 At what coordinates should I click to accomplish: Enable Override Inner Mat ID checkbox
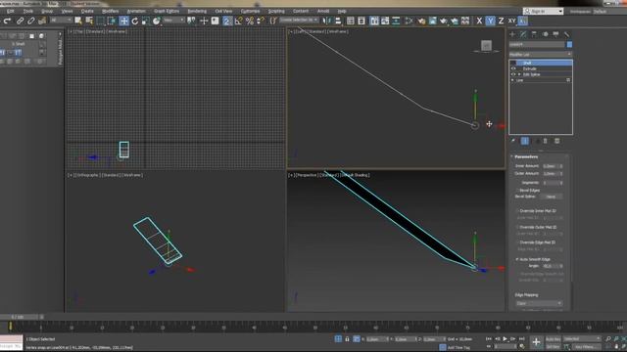click(517, 211)
